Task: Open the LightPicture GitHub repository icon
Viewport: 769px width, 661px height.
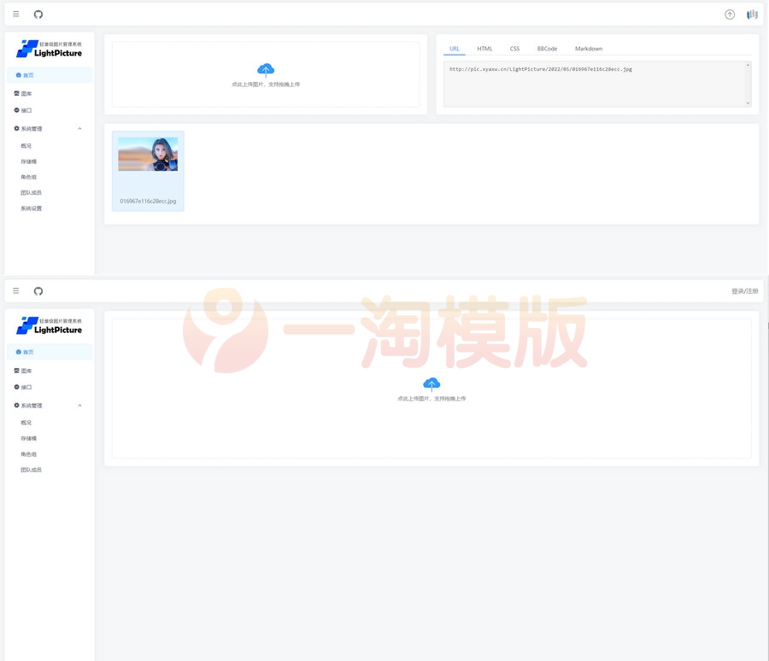Action: tap(38, 14)
